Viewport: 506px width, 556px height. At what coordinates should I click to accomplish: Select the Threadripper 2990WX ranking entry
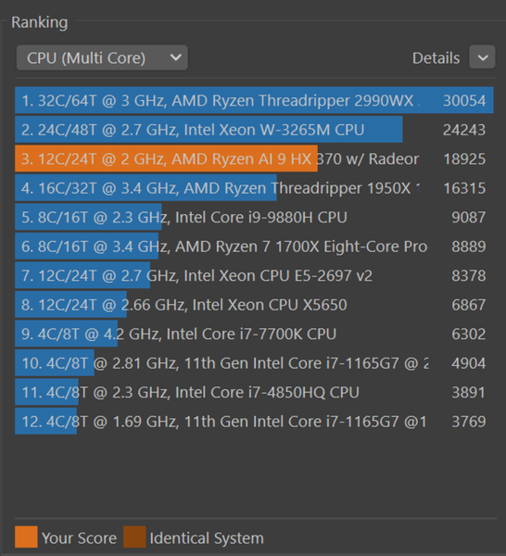(254, 100)
